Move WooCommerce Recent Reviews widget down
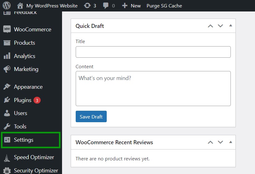The height and width of the screenshot is (174, 255). pos(220,142)
